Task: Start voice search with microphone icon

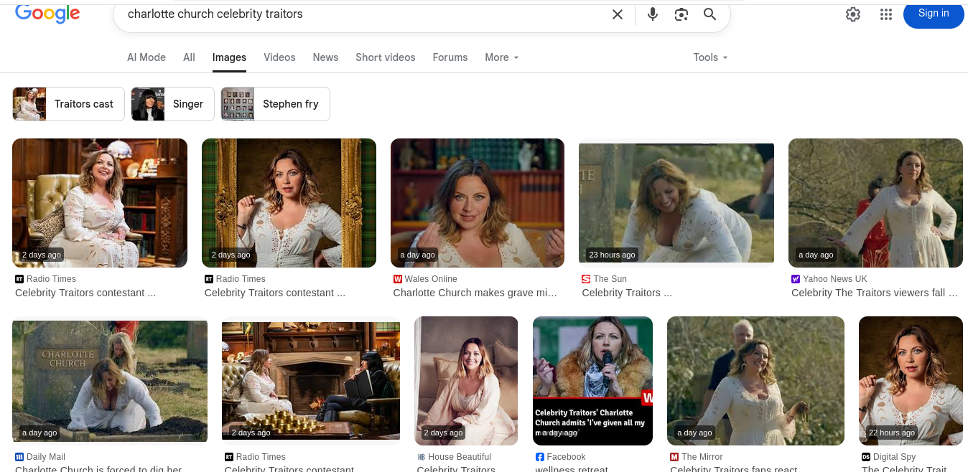Action: [652, 14]
